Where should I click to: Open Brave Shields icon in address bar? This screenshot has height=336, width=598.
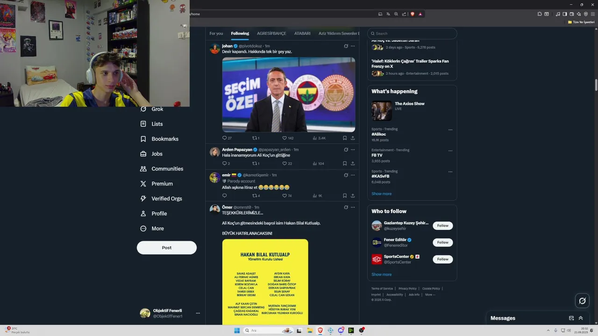pos(413,14)
